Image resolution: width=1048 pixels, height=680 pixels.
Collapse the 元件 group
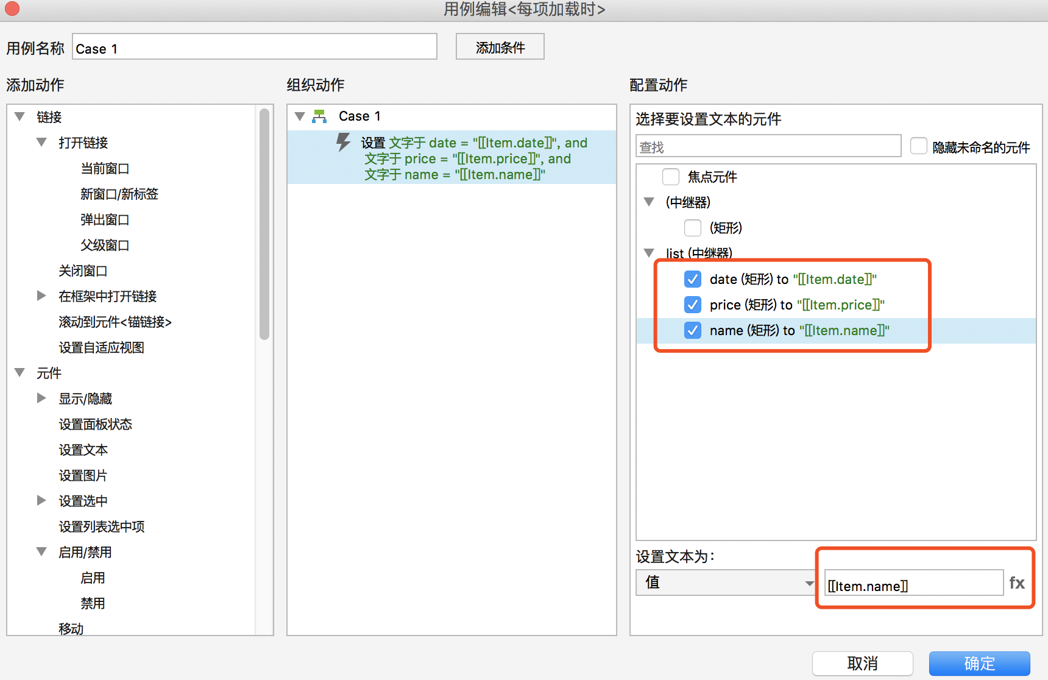click(19, 372)
